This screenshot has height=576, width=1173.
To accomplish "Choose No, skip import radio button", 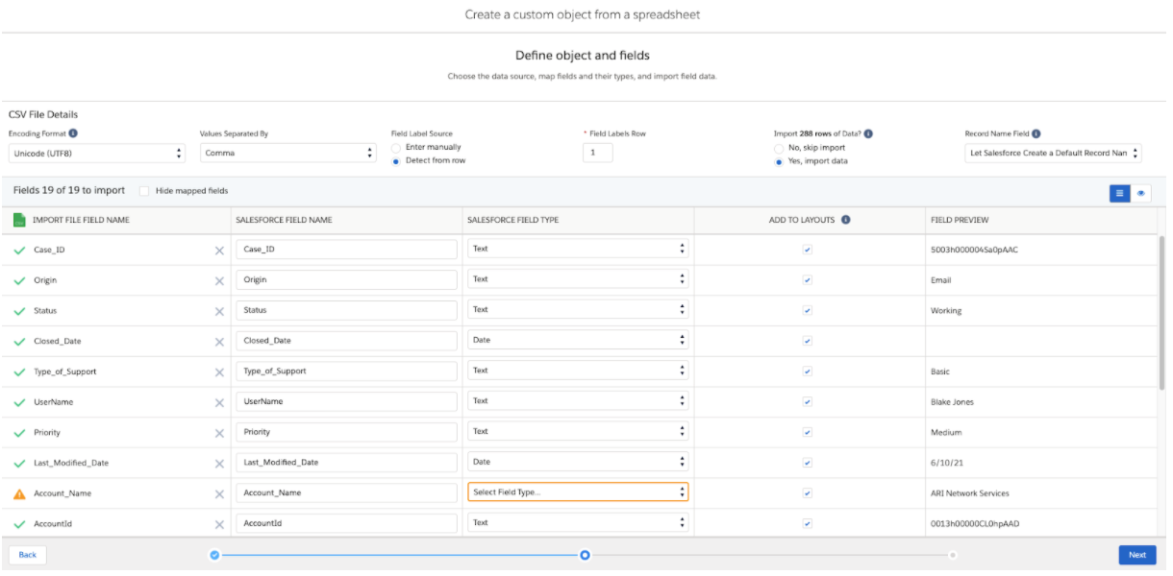I will 780,148.
